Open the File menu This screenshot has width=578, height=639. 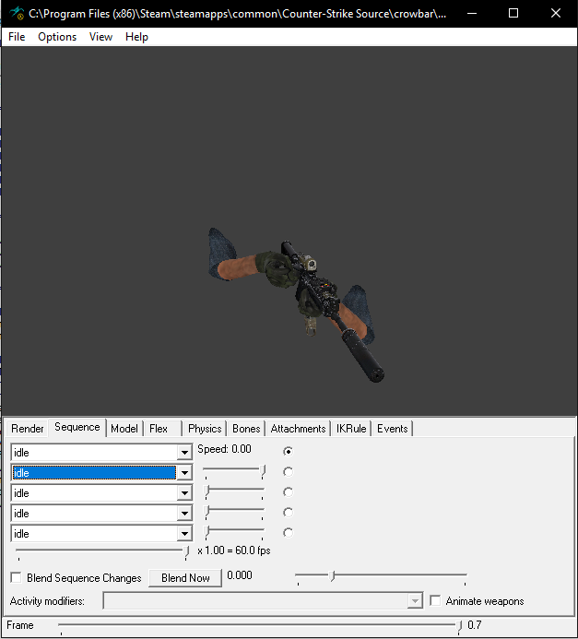(x=17, y=37)
